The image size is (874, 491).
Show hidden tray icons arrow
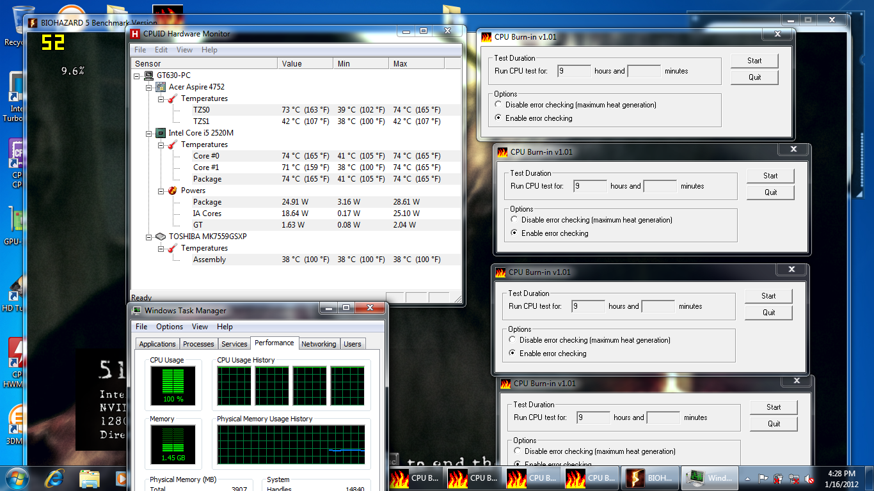pos(748,478)
